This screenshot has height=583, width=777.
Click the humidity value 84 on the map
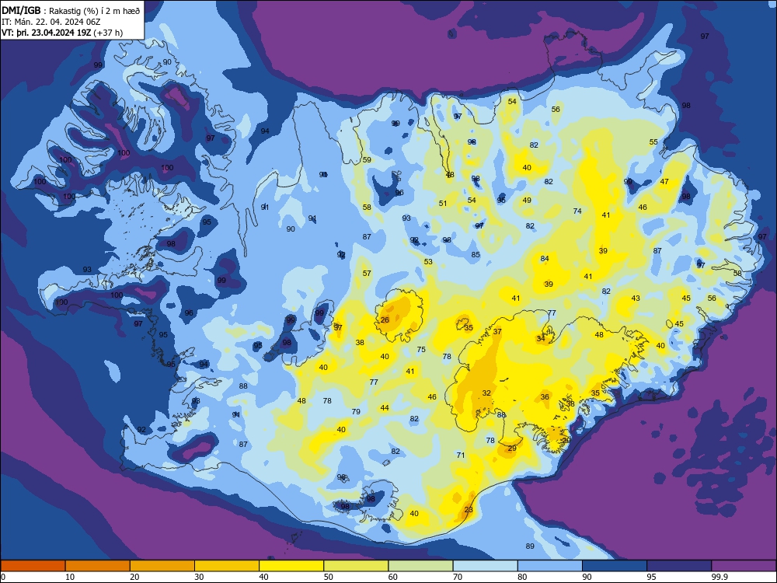(545, 258)
